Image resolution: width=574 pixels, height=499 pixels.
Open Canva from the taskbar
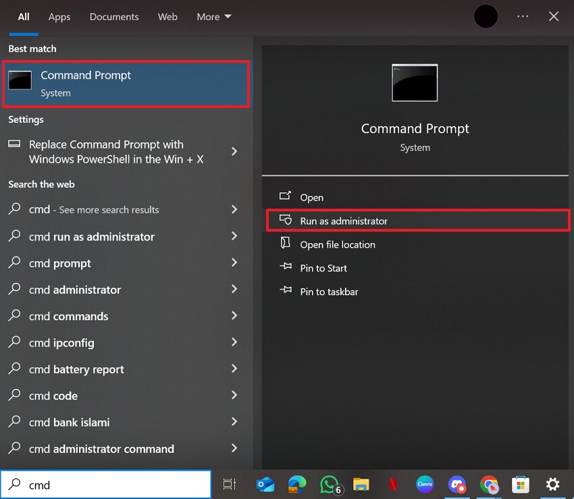coord(425,485)
